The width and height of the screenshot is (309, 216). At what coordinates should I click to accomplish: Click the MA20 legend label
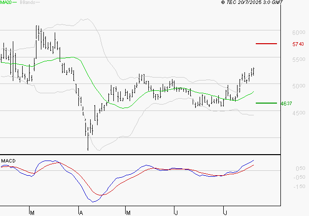(6, 3)
